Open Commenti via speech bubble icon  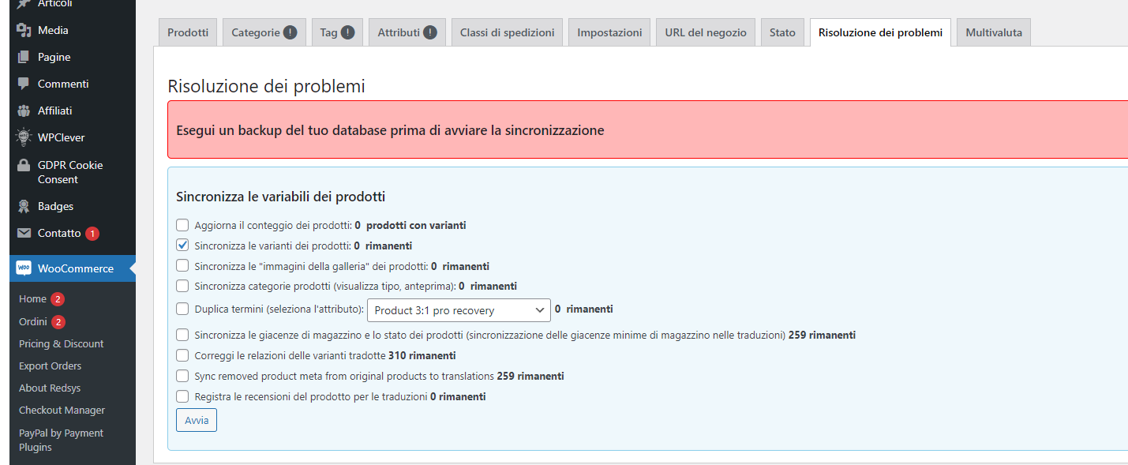tap(24, 84)
